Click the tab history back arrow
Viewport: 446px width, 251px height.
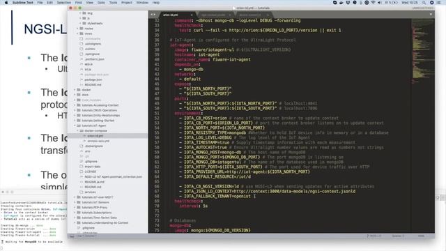pyautogui.click(x=152, y=15)
